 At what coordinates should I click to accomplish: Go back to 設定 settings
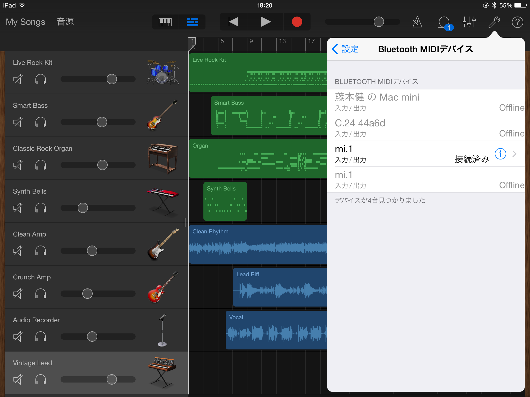(345, 49)
